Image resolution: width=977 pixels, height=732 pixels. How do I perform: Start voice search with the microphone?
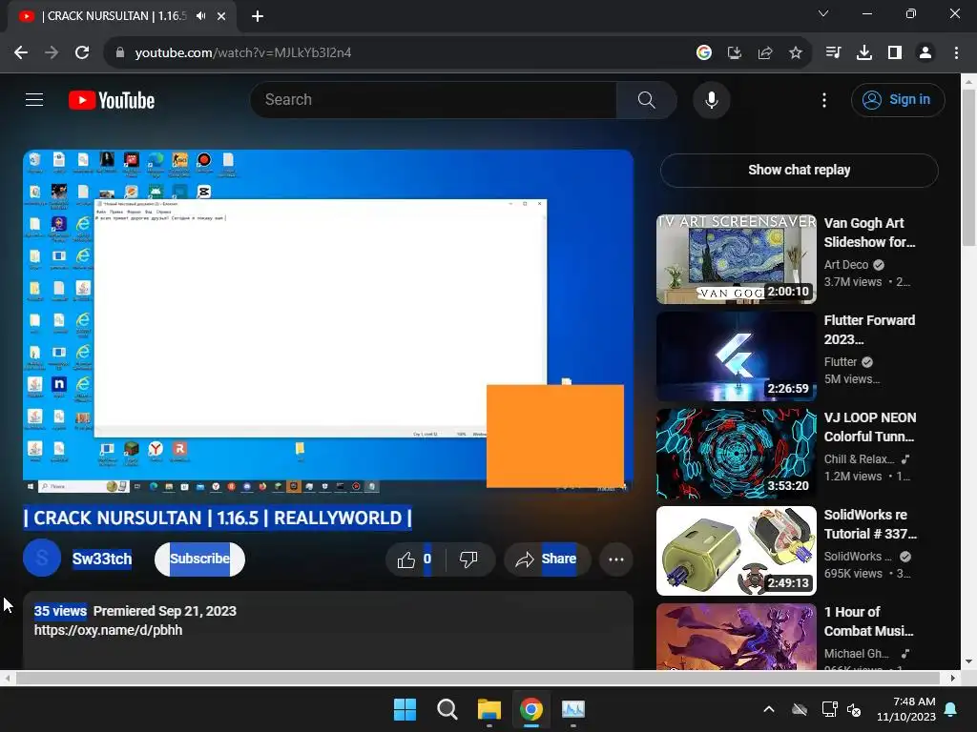[x=711, y=99]
